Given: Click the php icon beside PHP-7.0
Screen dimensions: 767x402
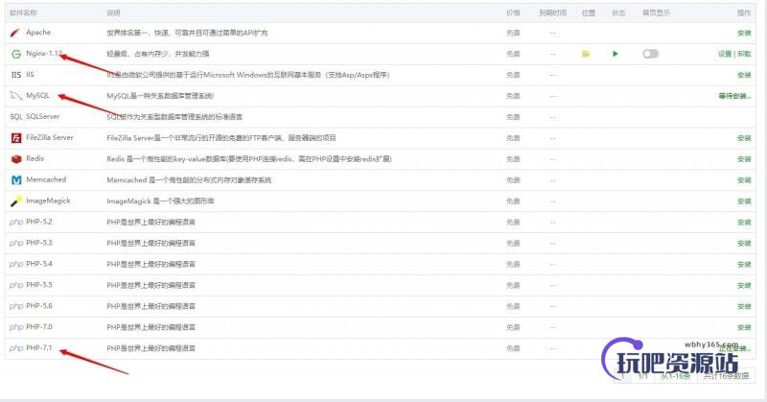Looking at the screenshot, I should click(x=16, y=327).
